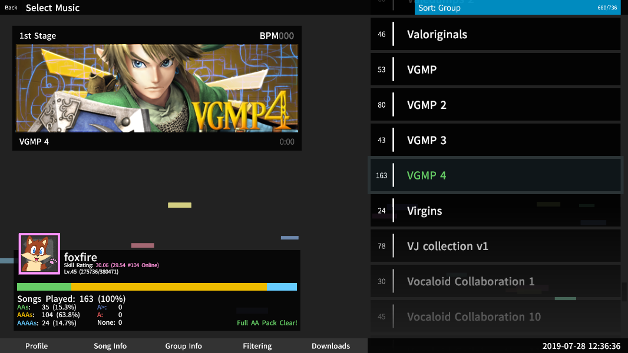Image resolution: width=628 pixels, height=353 pixels.
Task: Select the VGMP pack with 53 songs
Action: coord(495,69)
